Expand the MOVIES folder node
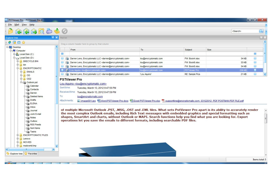Viewport: 272px width, 181px height. pyautogui.click(x=18, y=142)
